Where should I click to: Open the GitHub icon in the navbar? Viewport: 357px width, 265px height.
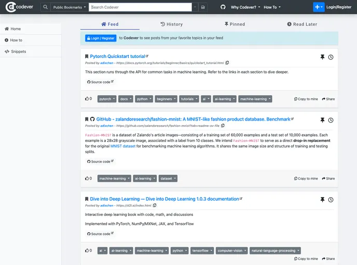223,7
